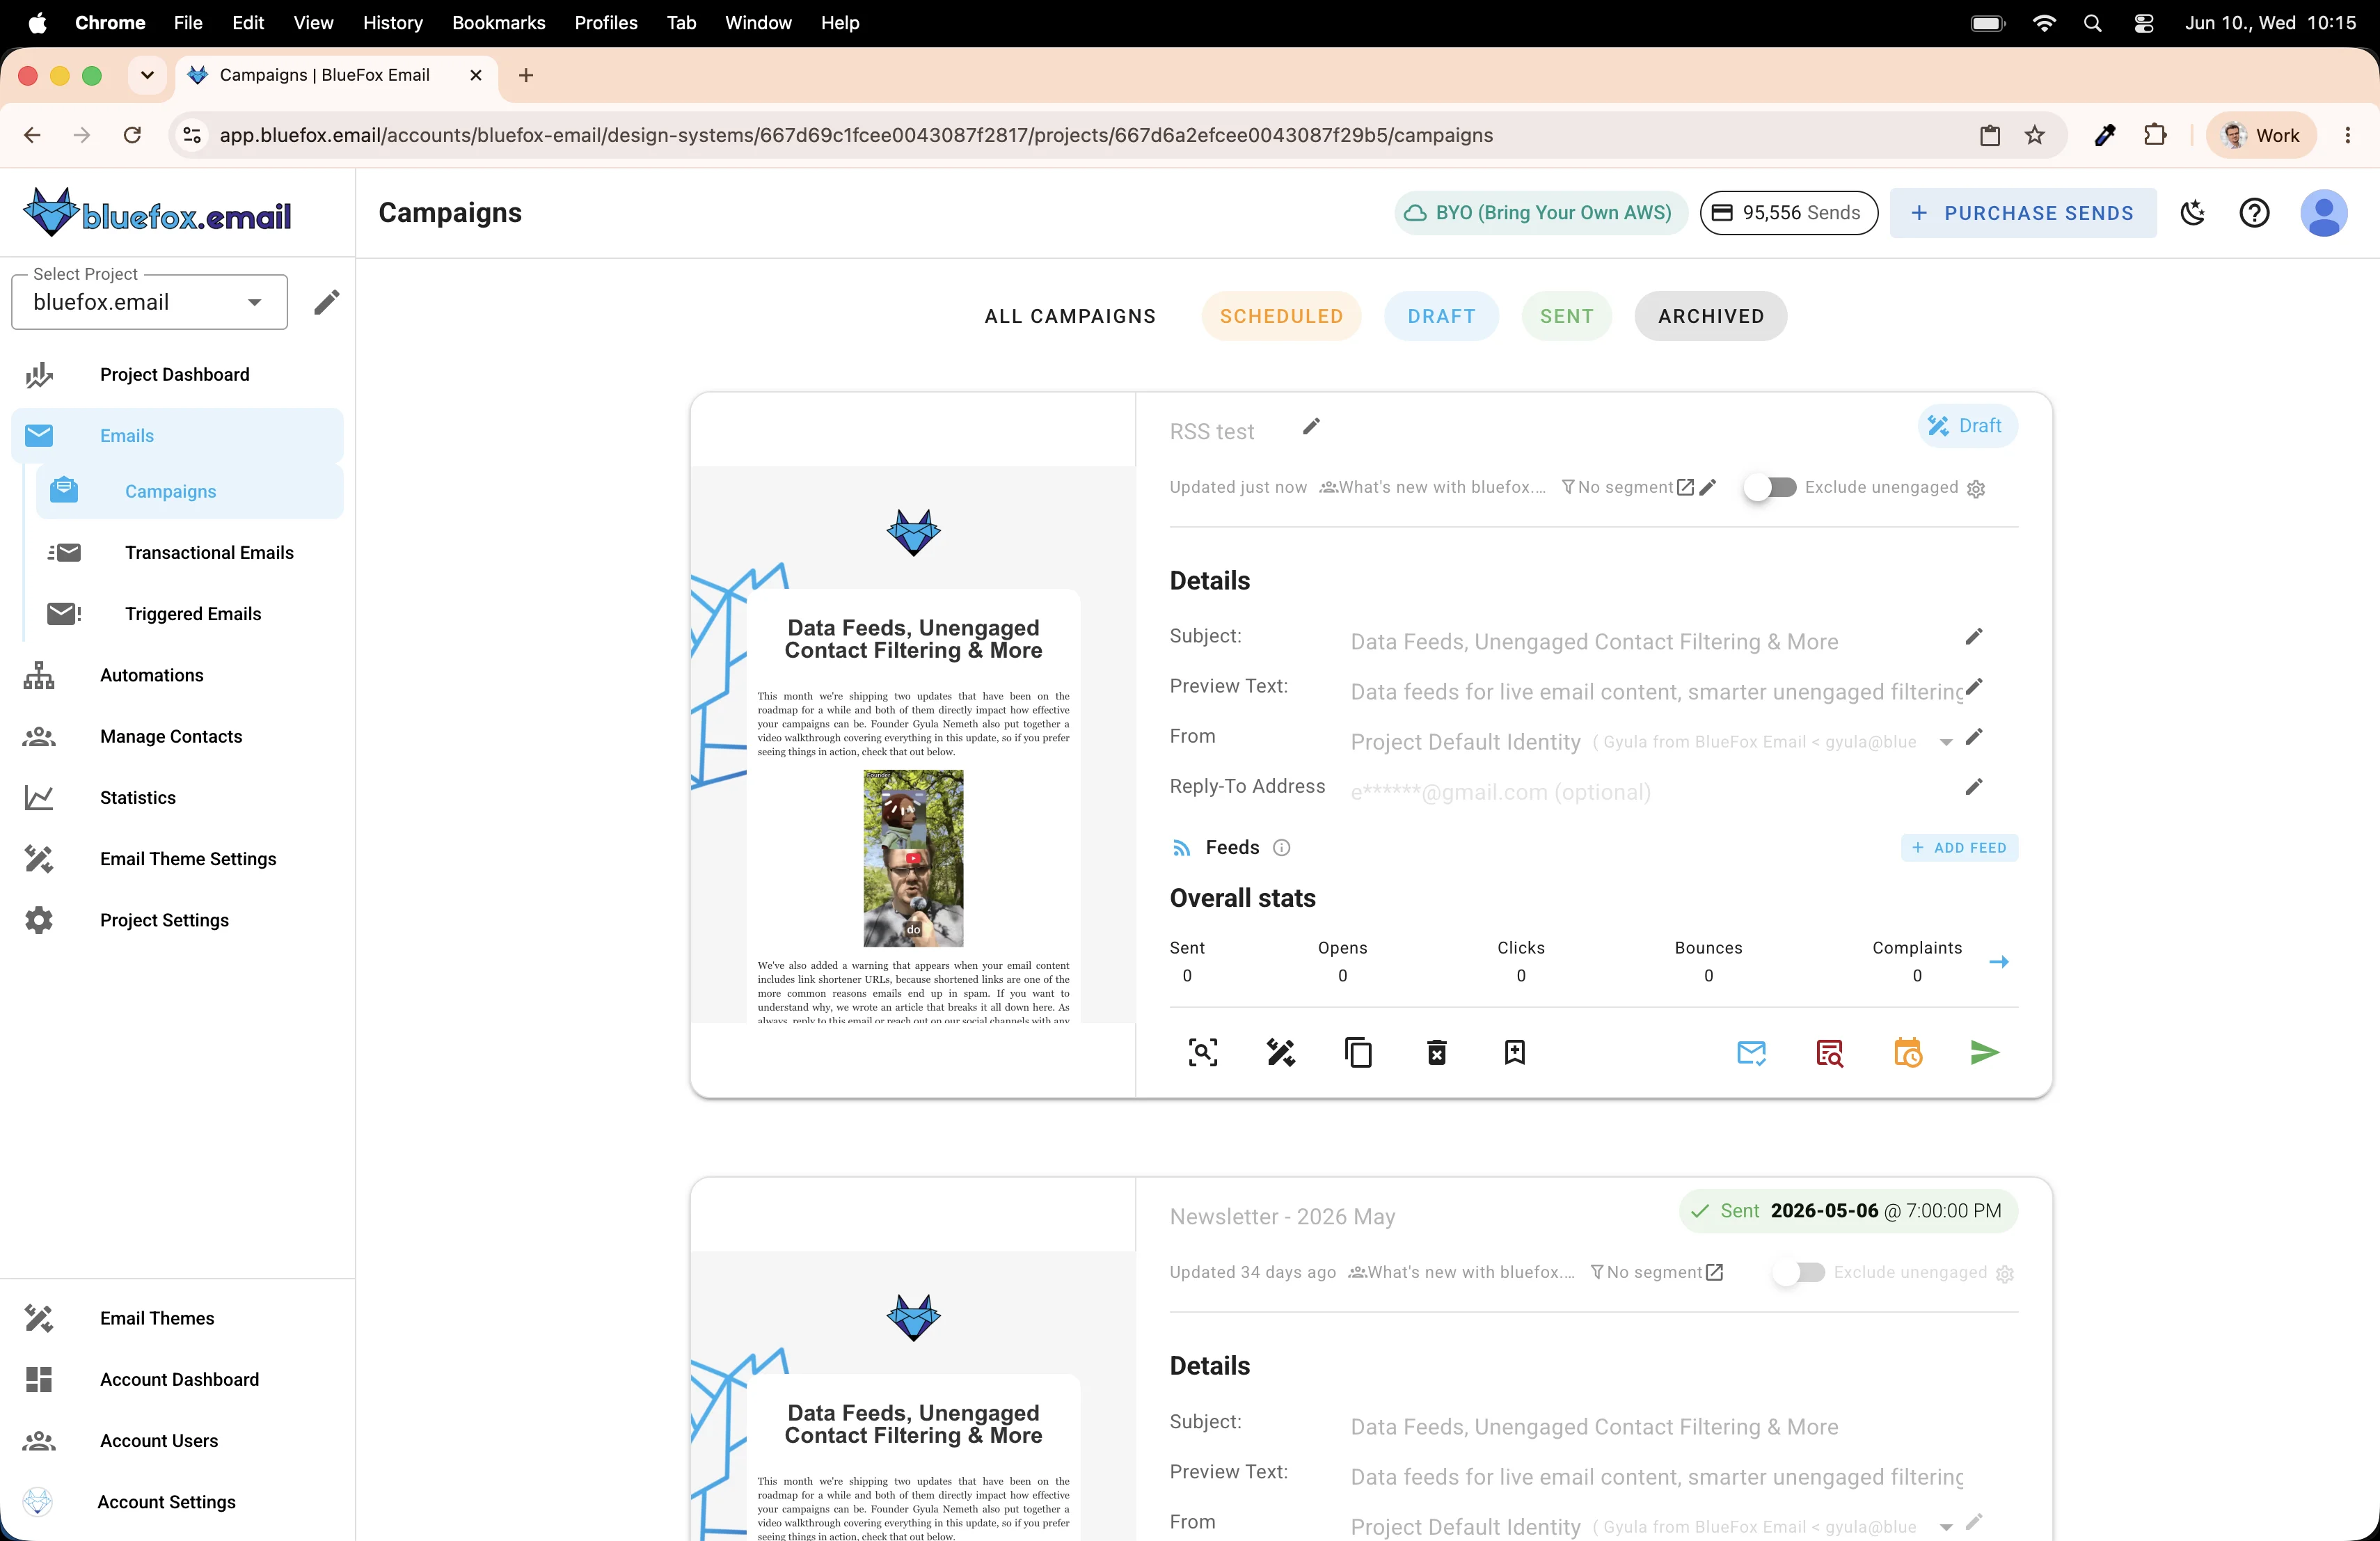Toggle Exclude unengaged for RSS test

1770,487
